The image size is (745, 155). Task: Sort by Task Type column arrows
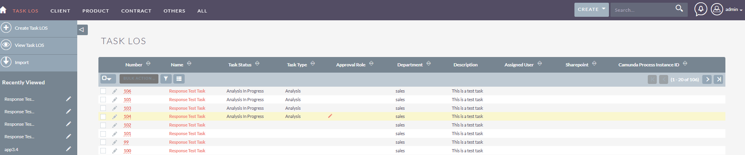[313, 63]
